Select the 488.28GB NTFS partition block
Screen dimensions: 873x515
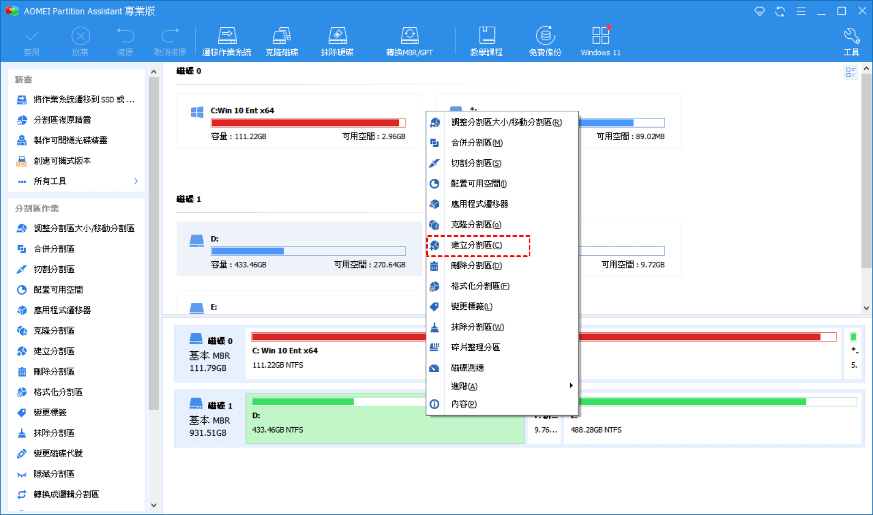(713, 418)
